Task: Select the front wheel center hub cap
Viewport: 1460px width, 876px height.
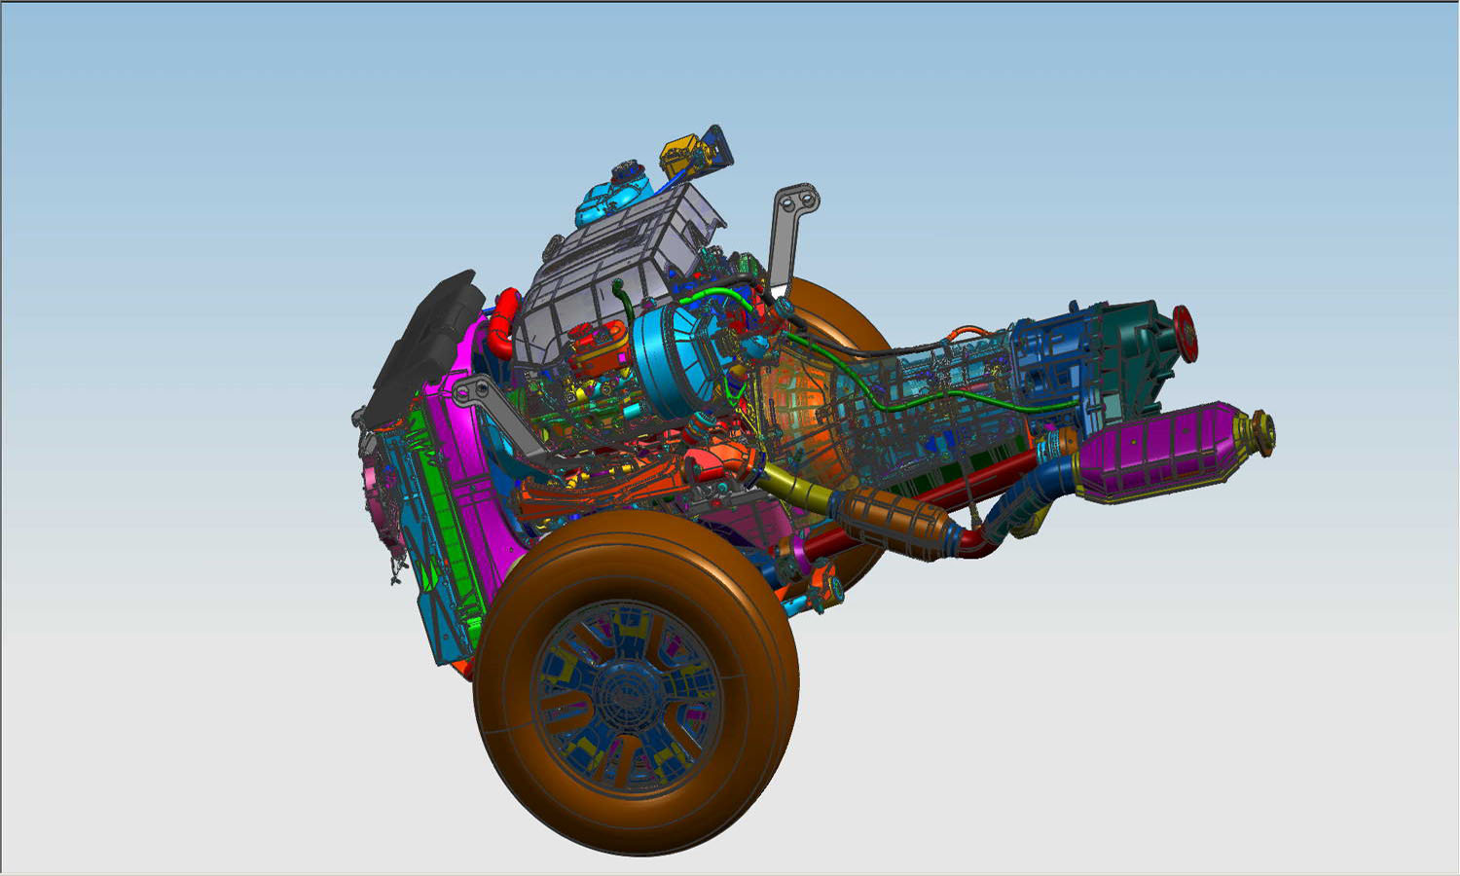Action: 626,692
